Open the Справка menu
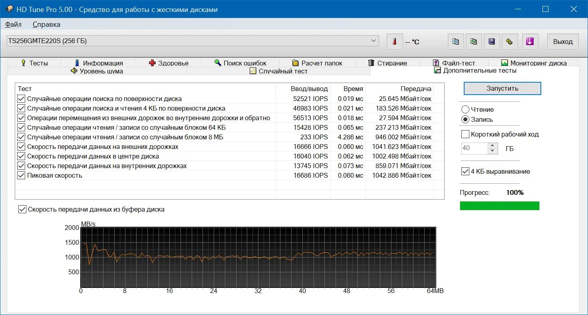Viewport: 588px width, 315px height. (x=46, y=24)
